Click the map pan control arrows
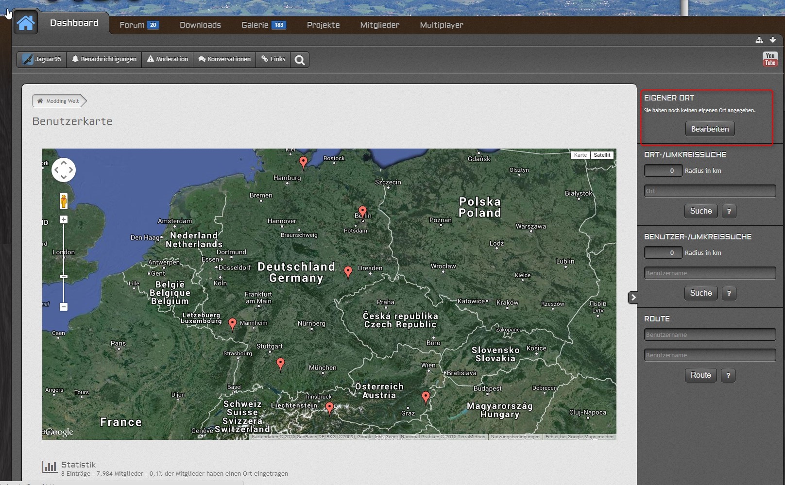Viewport: 785px width, 485px height. tap(64, 170)
